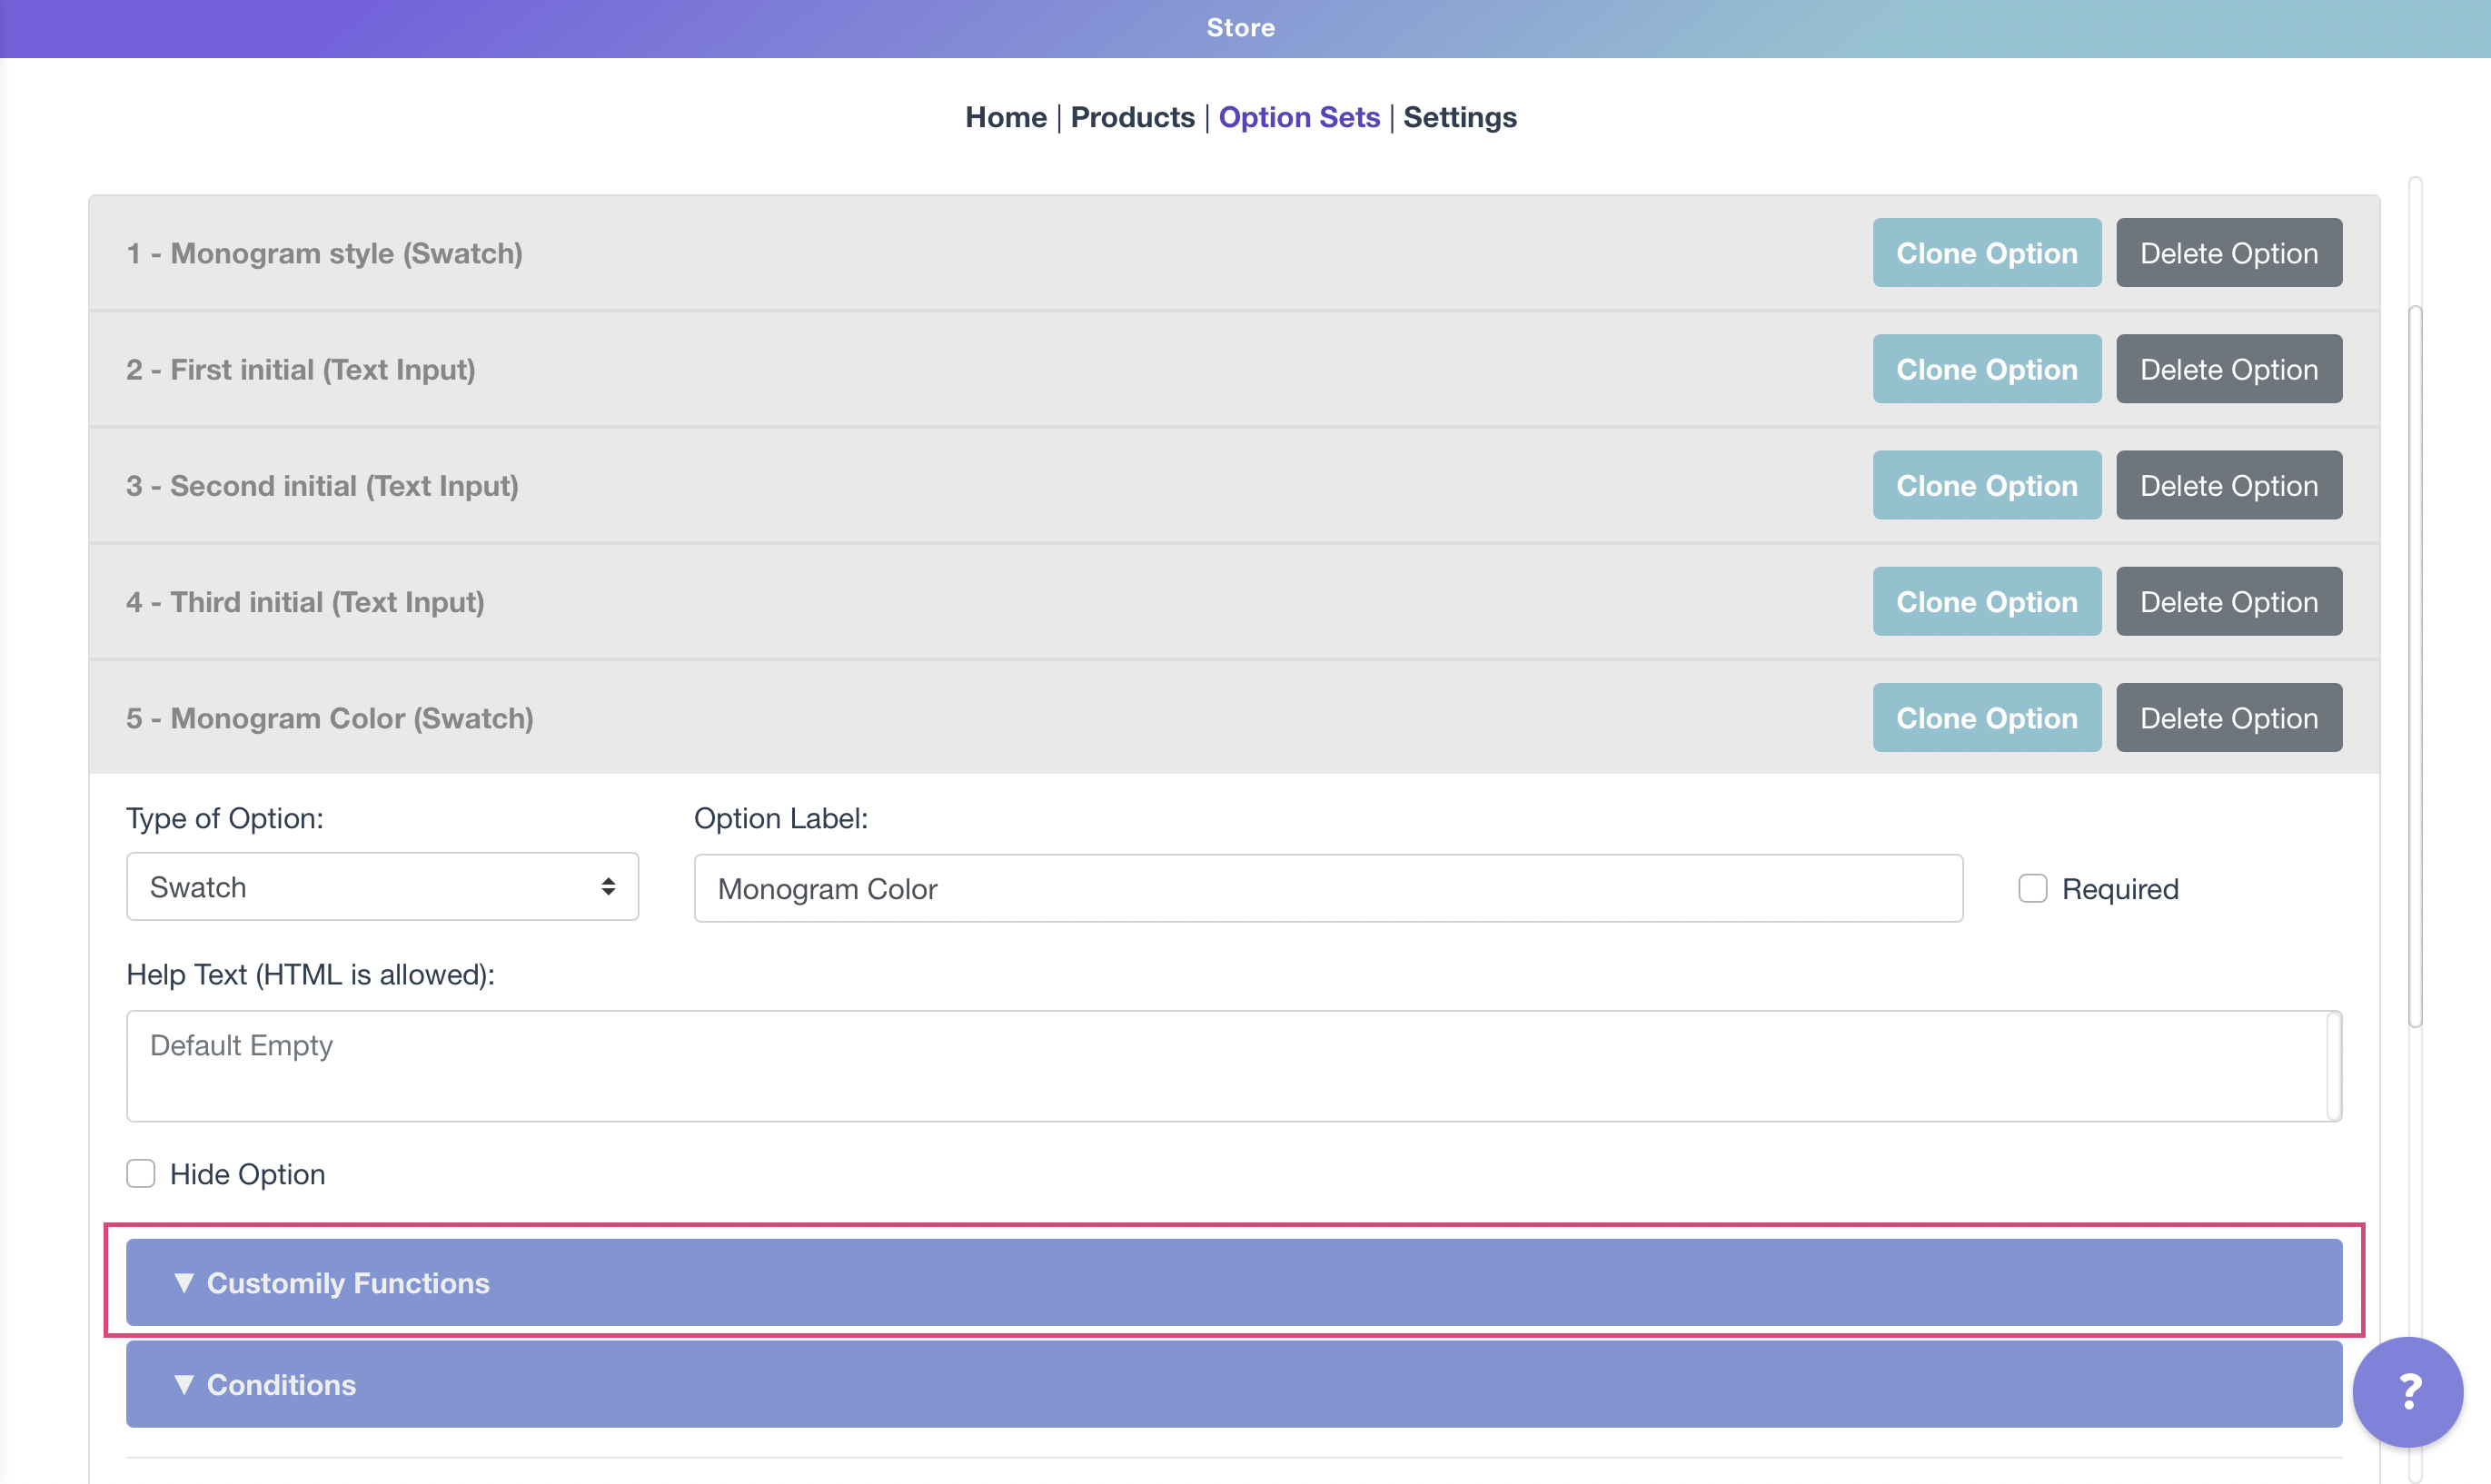Click Customily Functions triangle arrow icon

pyautogui.click(x=183, y=1283)
